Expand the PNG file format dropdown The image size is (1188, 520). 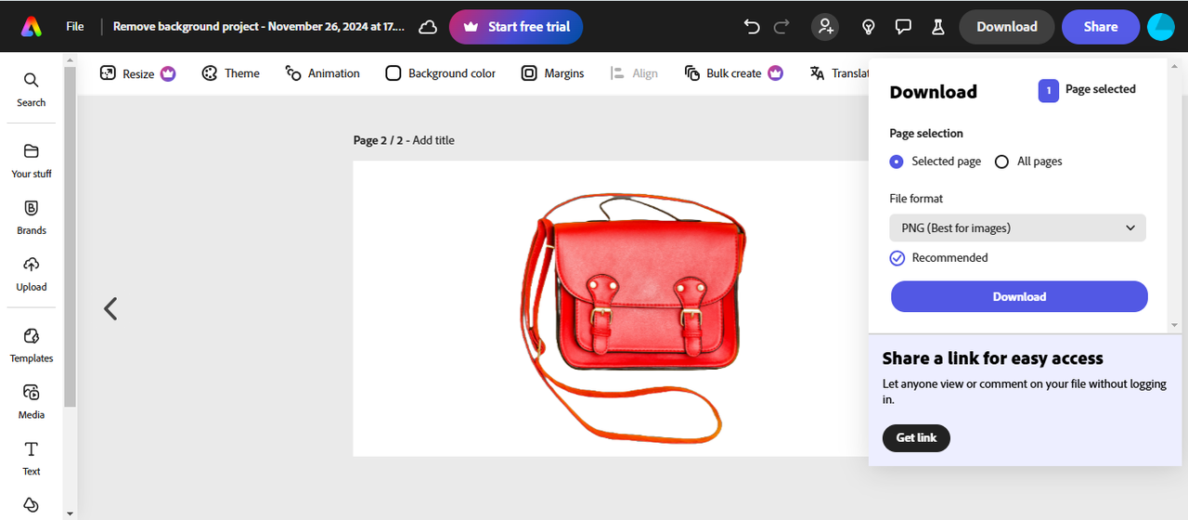1017,227
